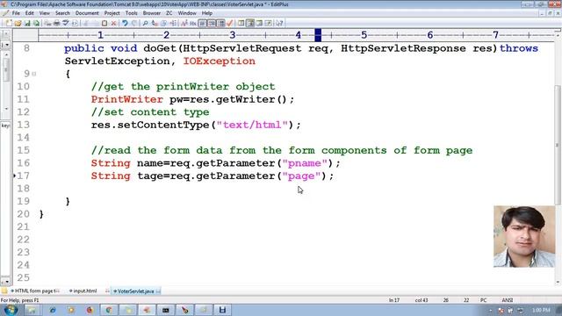This screenshot has height=316, width=562.
Task: Click the "throws" keyword on line 8
Action: click(x=519, y=48)
